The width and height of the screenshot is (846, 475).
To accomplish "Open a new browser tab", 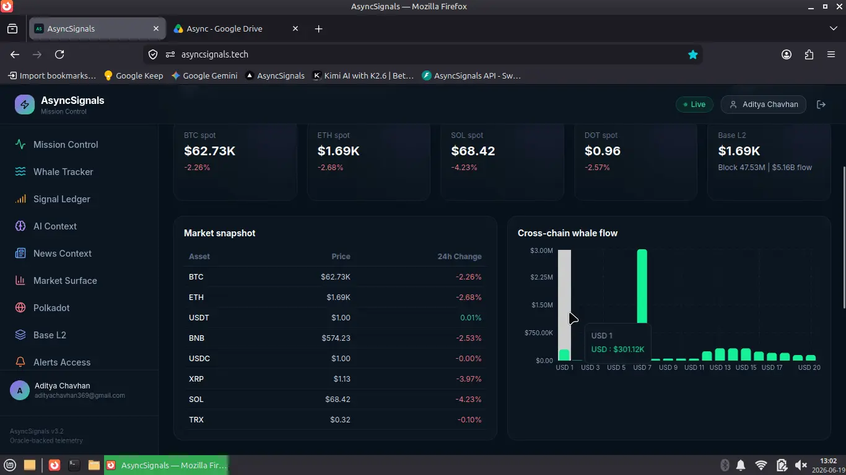I will 318,28.
